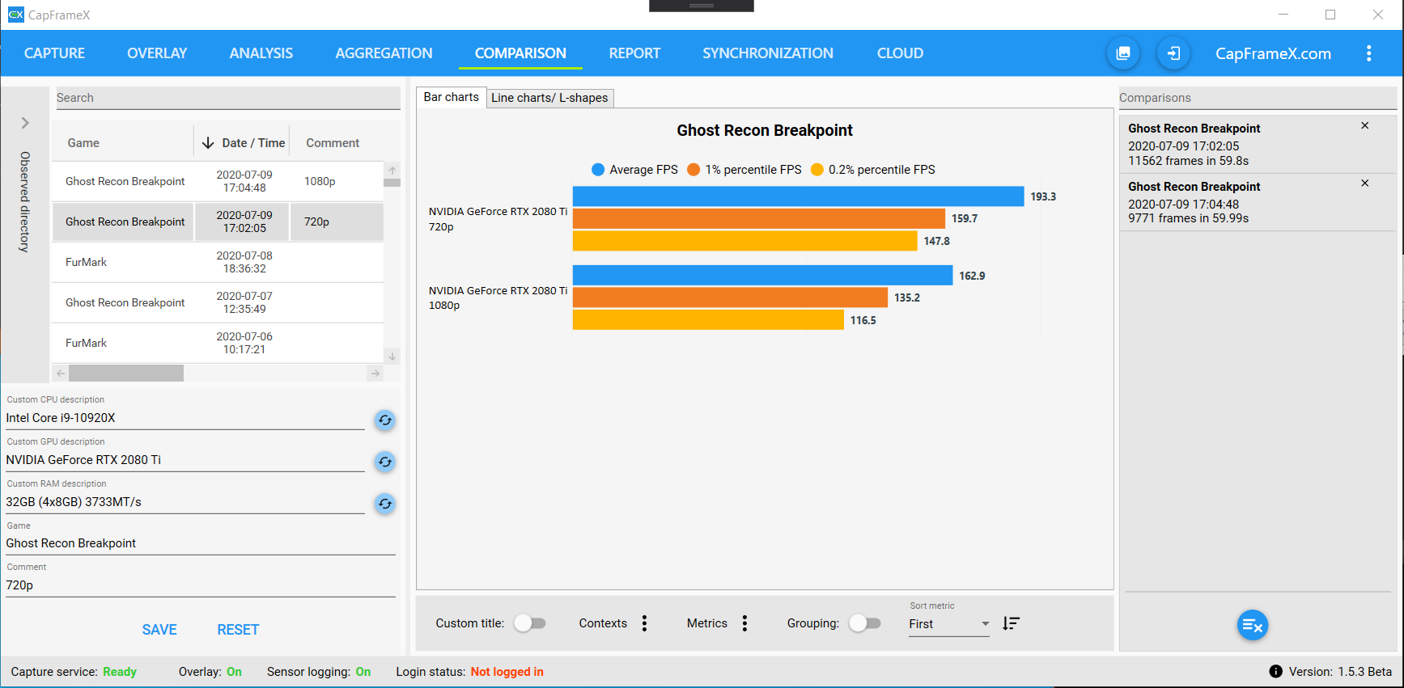Click the record list scroll-down arrow
Image resolution: width=1404 pixels, height=688 pixels.
[x=392, y=356]
